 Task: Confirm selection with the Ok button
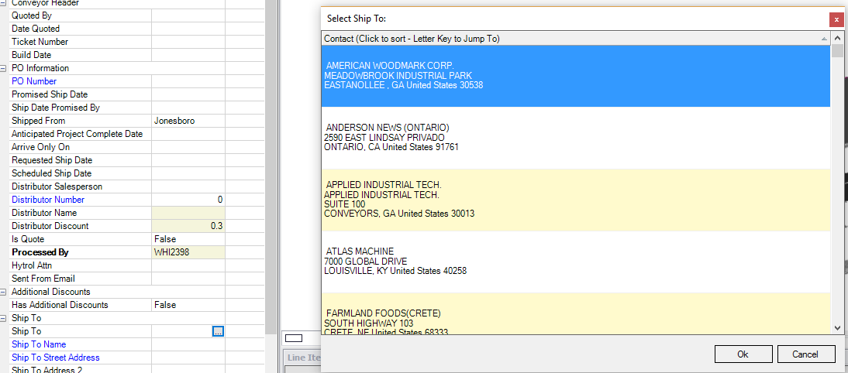click(x=743, y=354)
